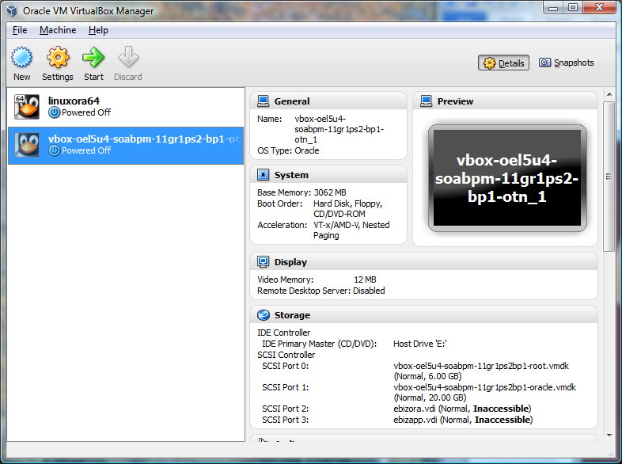Start the selected VM with green arrow
The height and width of the screenshot is (464, 622).
click(93, 57)
